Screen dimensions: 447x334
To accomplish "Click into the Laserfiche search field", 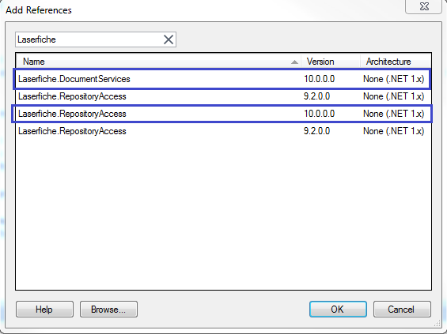I will [x=89, y=39].
